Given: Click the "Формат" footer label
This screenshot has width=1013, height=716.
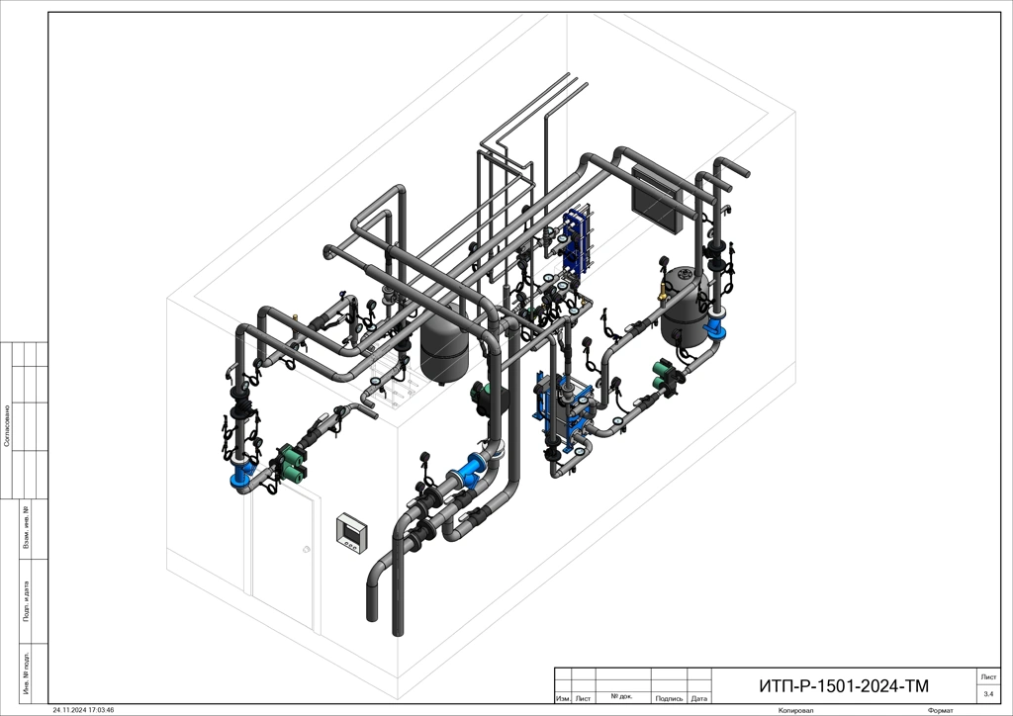Looking at the screenshot, I should [940, 711].
